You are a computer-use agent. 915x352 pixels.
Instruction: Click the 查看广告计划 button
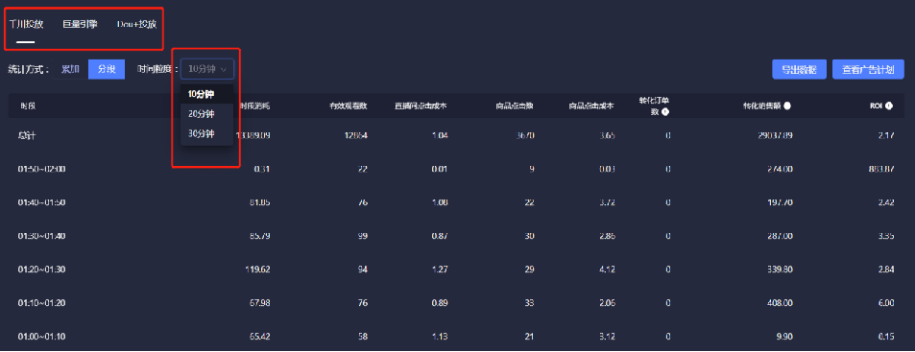[868, 69]
